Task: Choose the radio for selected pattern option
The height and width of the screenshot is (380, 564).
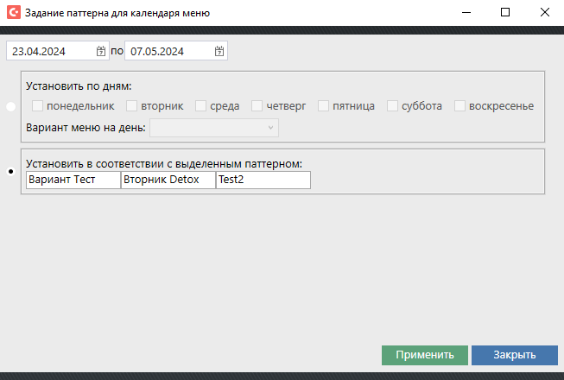Action: coord(10,171)
